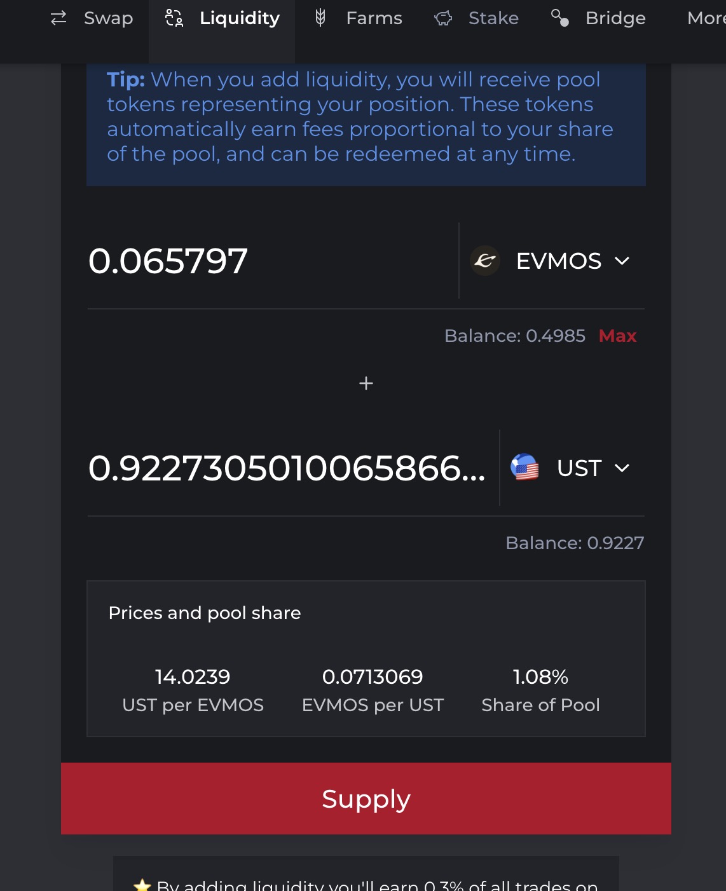Click the UST flag token icon

524,468
